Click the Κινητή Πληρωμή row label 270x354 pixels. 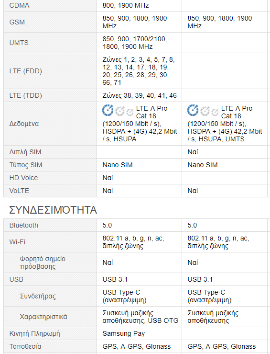tap(35, 333)
